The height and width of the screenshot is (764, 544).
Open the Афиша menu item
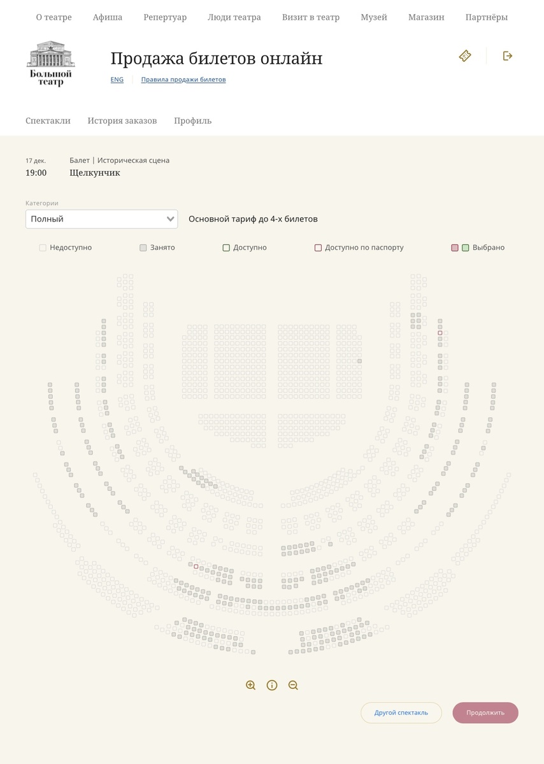coord(107,17)
